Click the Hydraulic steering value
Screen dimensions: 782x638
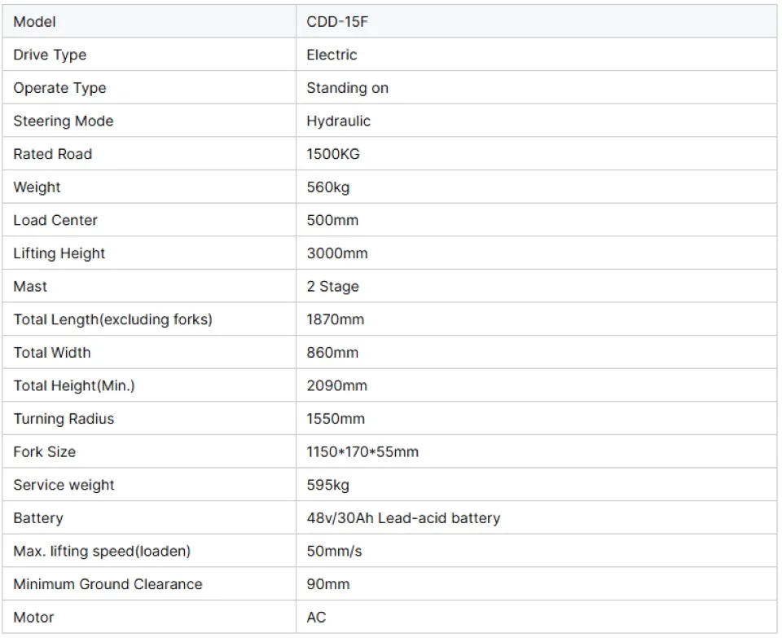tap(338, 121)
